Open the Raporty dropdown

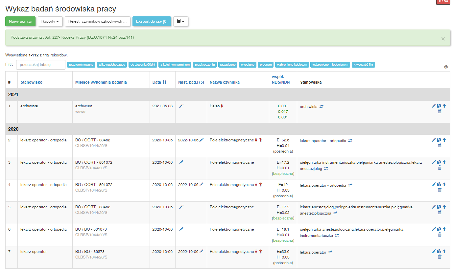pos(50,21)
